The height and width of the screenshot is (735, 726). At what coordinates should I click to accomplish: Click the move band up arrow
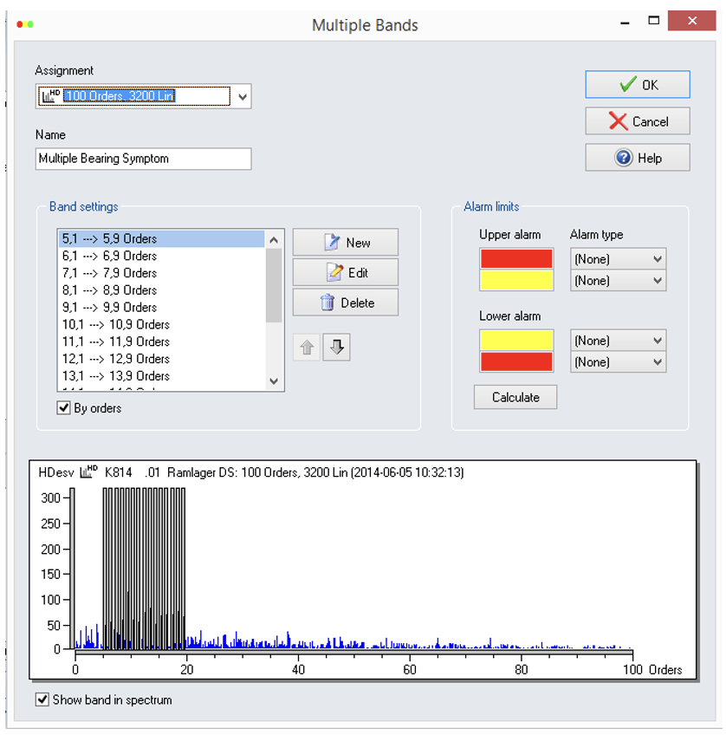pyautogui.click(x=307, y=348)
